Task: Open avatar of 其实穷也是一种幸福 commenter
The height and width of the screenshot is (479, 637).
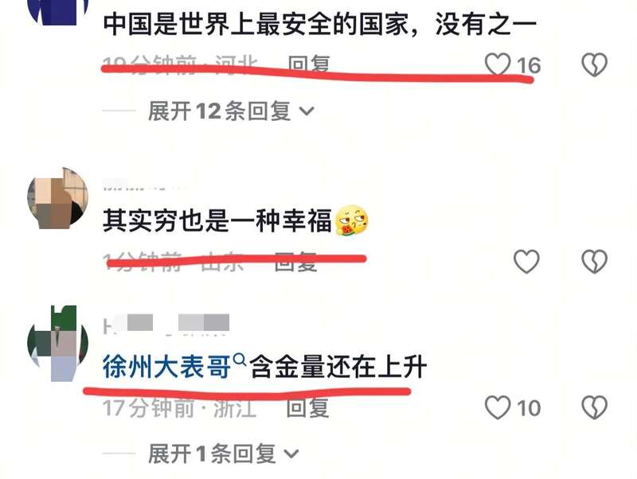Action: pos(57,198)
